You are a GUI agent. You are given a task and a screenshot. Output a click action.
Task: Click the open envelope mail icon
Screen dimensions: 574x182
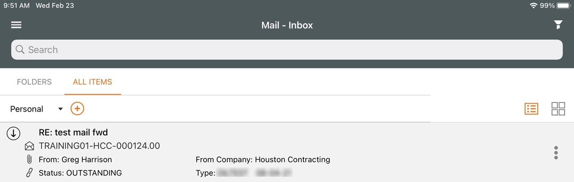(x=29, y=146)
